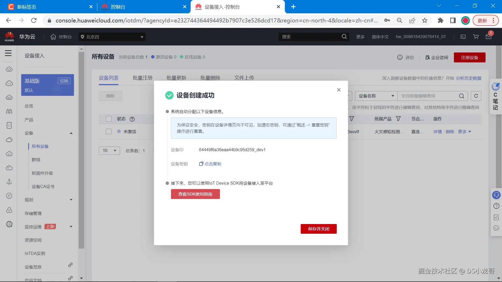This screenshot has width=502, height=282.
Task: Click the shopping cart icon
Action: pos(476,37)
